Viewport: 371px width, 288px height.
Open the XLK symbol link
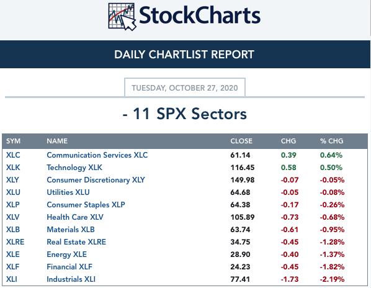click(13, 168)
